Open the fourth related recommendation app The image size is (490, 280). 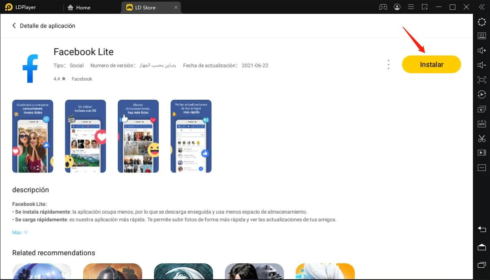(x=254, y=271)
